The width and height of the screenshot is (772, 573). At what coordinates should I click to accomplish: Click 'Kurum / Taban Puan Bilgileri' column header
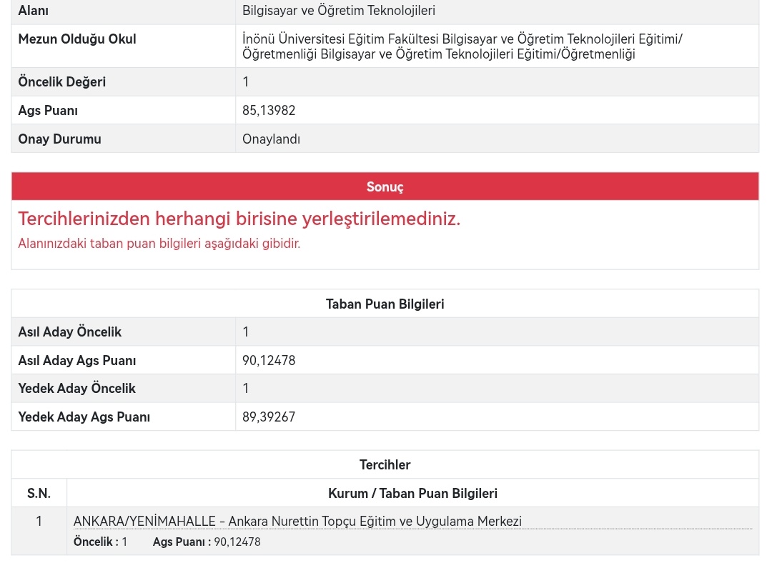tap(412, 493)
